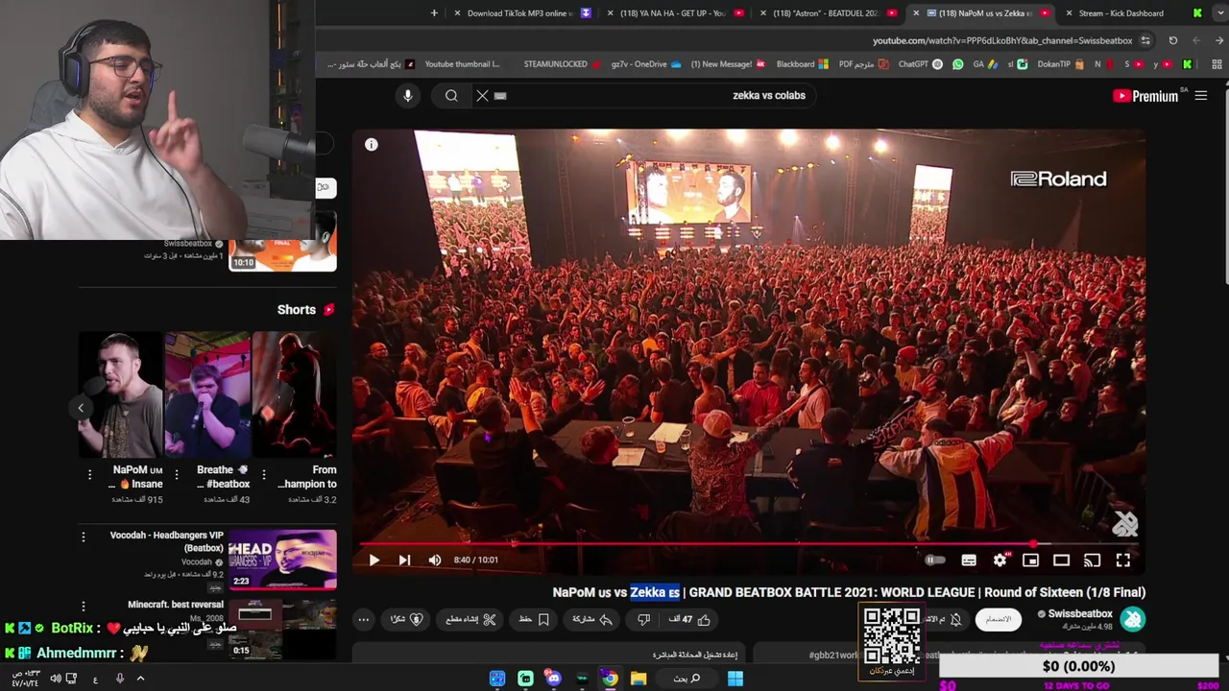1229x691 pixels.
Task: Open the '(1) New Message!' bookmark
Action: click(x=727, y=64)
